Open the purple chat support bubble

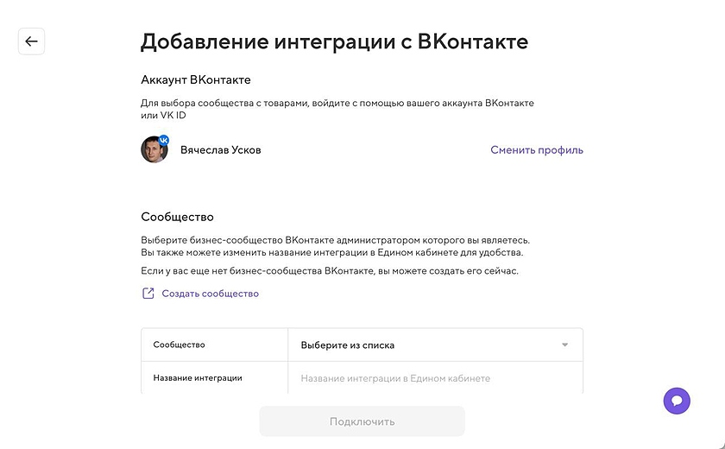tap(677, 401)
